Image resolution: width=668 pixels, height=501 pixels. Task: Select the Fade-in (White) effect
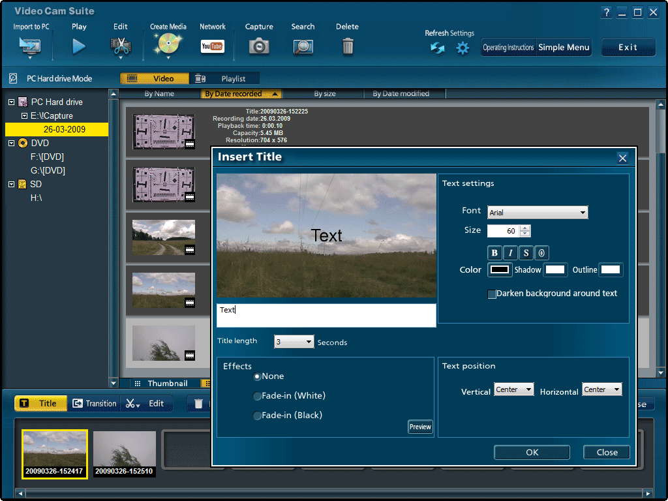pyautogui.click(x=258, y=396)
